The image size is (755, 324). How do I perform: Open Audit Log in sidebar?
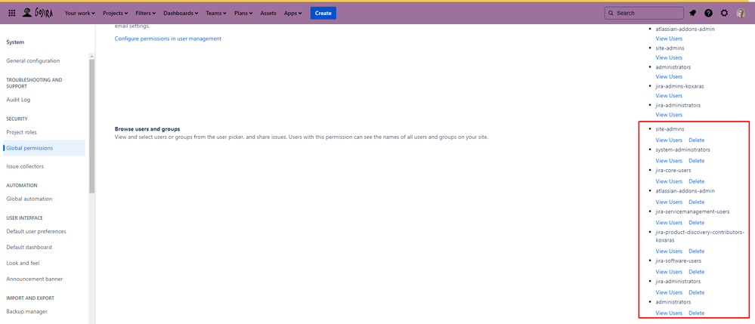tap(18, 100)
